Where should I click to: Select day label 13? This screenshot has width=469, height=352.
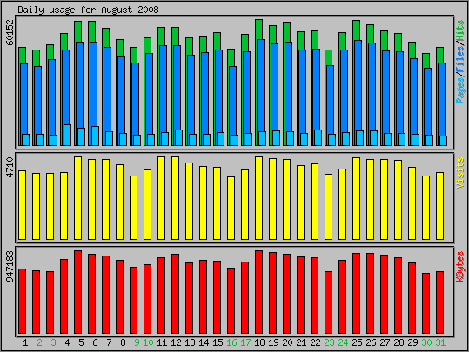coord(190,342)
